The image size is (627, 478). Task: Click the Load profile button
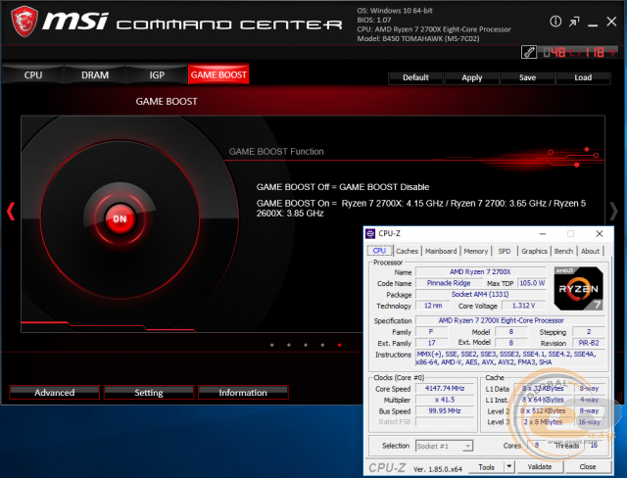click(583, 77)
